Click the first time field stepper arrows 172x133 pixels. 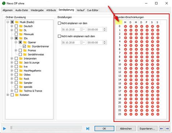point(105,29)
